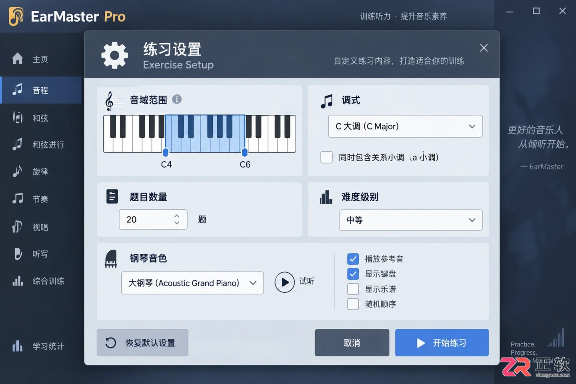Viewport: 576px width, 384px height.
Task: Click the C6 range slider handle
Action: pyautogui.click(x=244, y=152)
